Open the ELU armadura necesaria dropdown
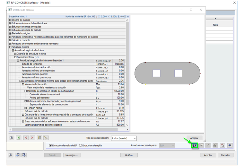 (x=167, y=145)
